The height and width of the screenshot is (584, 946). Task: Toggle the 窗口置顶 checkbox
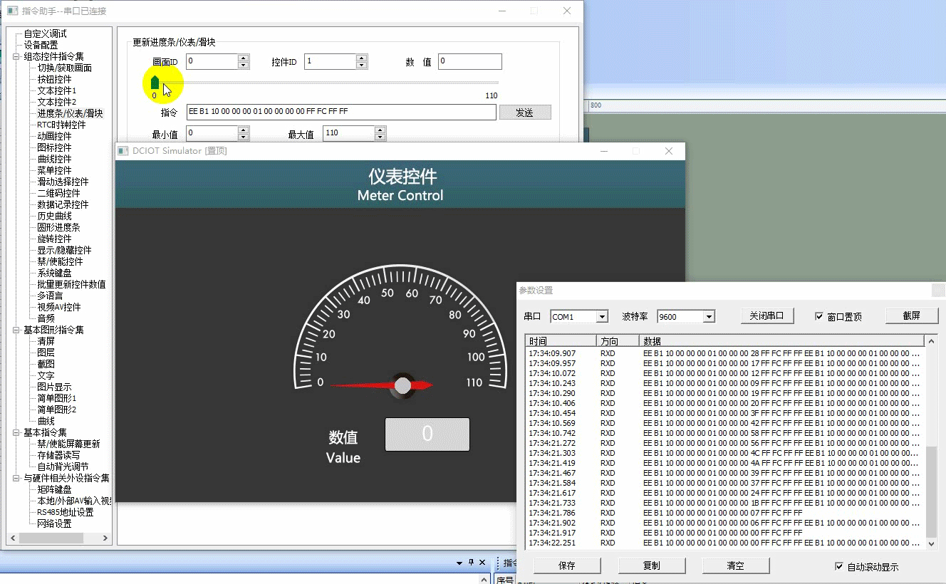point(819,316)
